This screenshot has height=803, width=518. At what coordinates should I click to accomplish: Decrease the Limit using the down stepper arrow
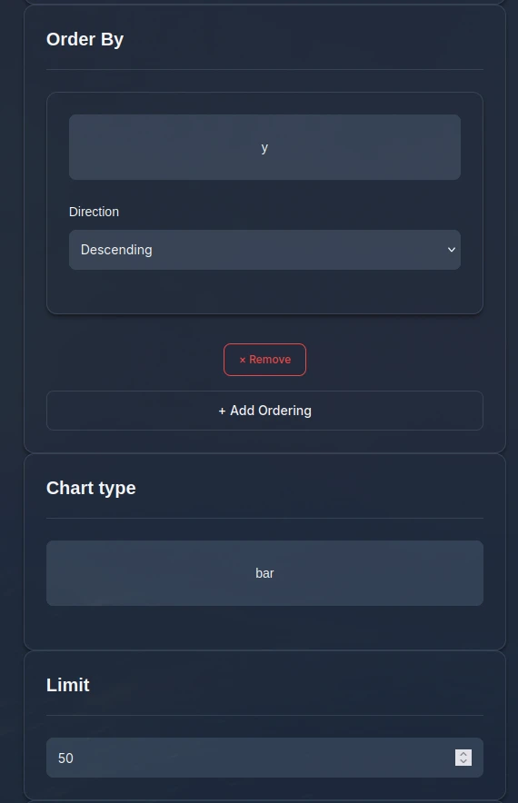pos(463,762)
